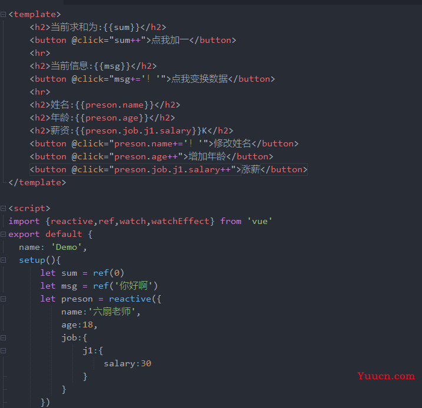Click the 修改姓名 button code line
Viewport: 422px width, 408px height.
coord(164,143)
